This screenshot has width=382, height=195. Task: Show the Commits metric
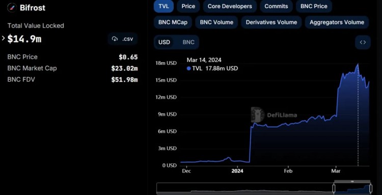point(276,6)
